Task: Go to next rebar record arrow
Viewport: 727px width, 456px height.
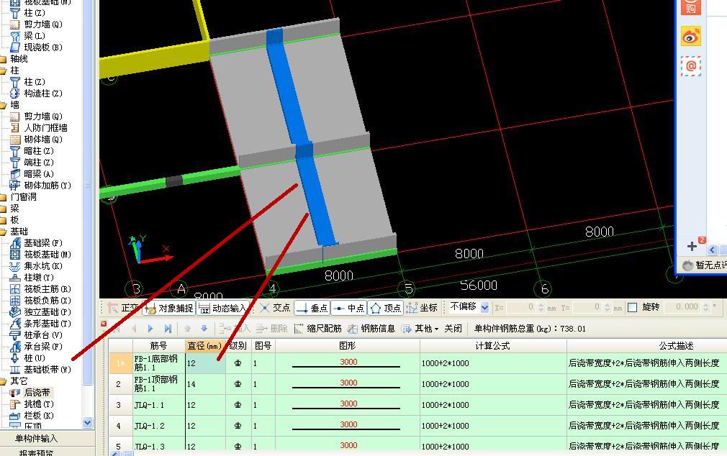Action: [x=150, y=329]
